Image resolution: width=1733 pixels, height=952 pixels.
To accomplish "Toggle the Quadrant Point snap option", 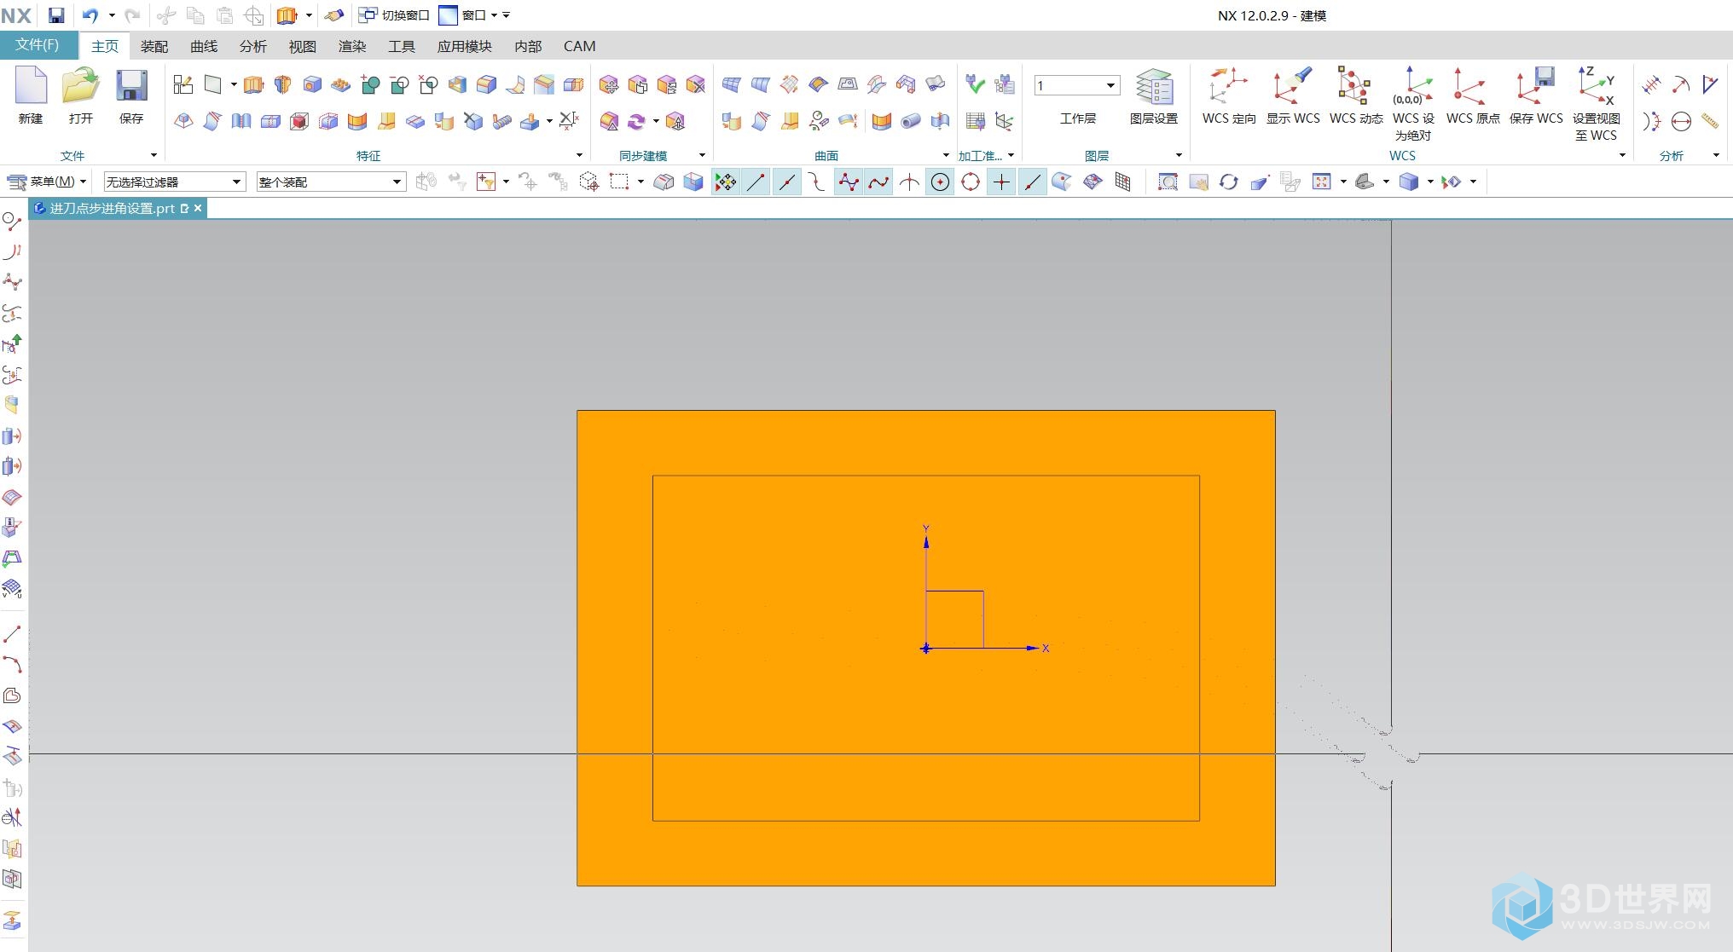I will coord(971,182).
